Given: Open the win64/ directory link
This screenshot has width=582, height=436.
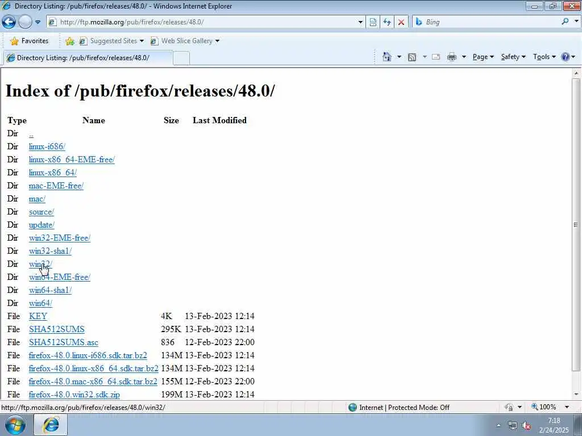Looking at the screenshot, I should click(x=40, y=303).
